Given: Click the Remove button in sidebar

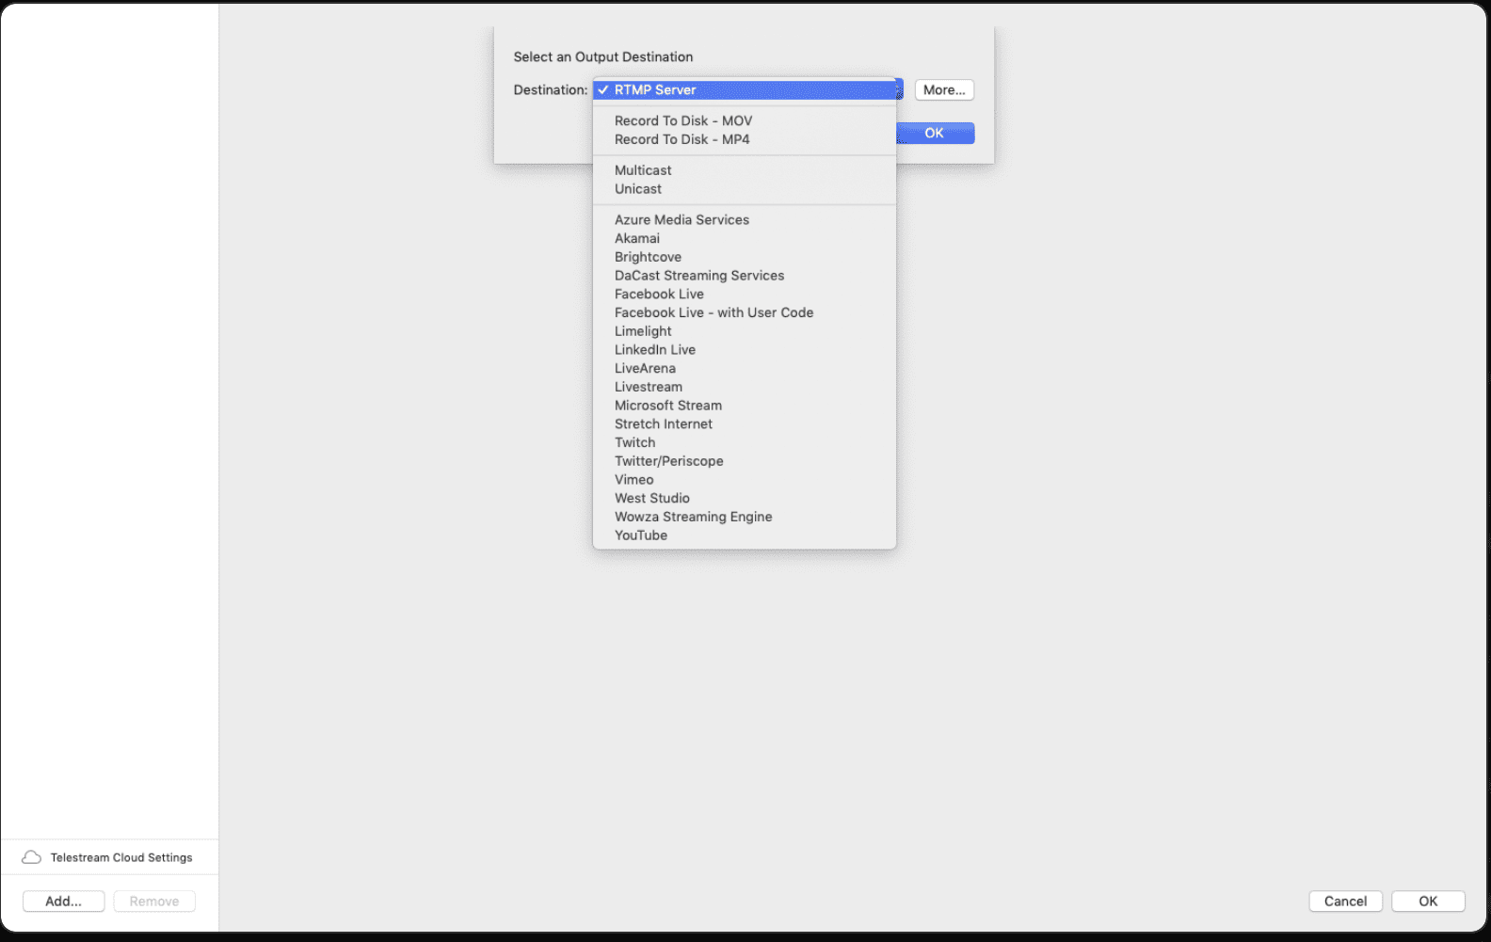Looking at the screenshot, I should pyautogui.click(x=154, y=902).
